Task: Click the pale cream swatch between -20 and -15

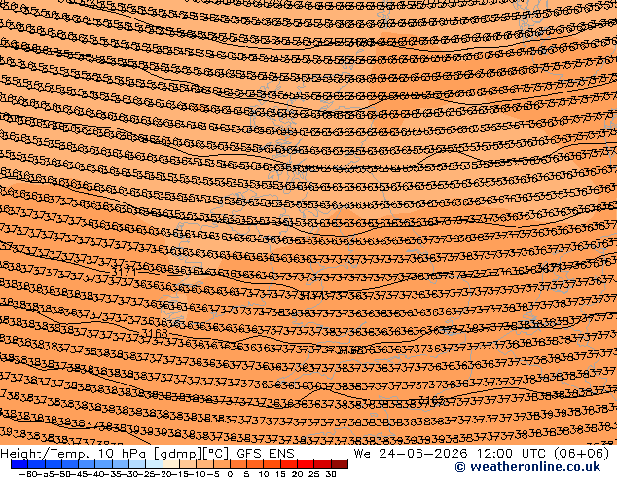Action: click(x=171, y=464)
